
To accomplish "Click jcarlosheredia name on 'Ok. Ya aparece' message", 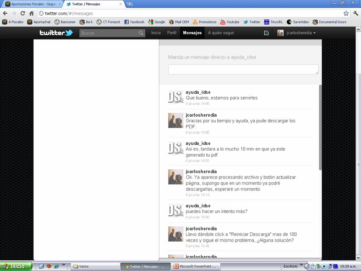I will click(201, 172).
